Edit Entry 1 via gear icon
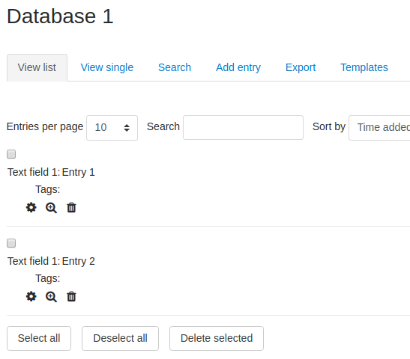The height and width of the screenshot is (359, 410). click(31, 208)
